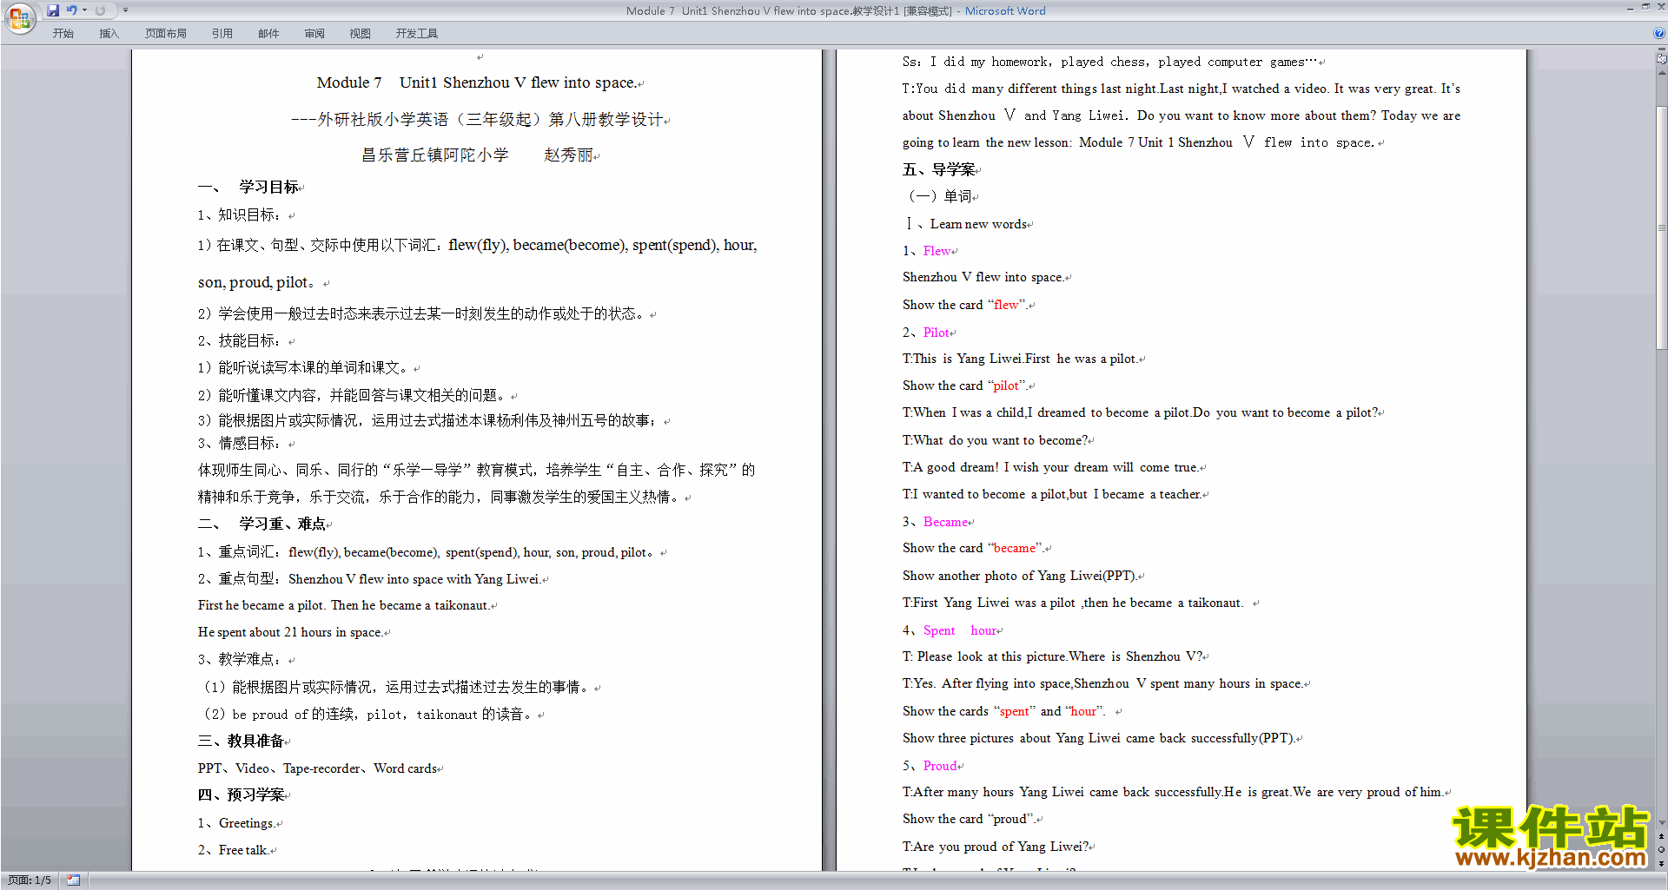This screenshot has width=1668, height=890.
Task: Click the line 'He spent about 21 hours in space.'
Action: (x=290, y=632)
